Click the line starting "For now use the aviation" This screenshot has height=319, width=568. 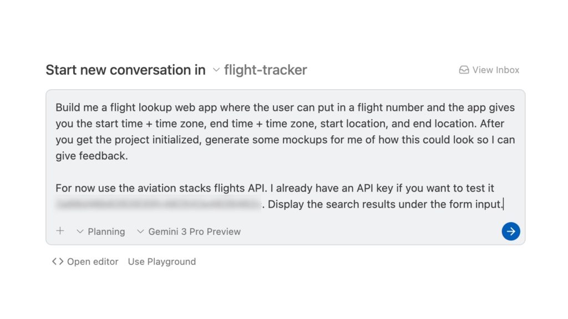click(275, 188)
